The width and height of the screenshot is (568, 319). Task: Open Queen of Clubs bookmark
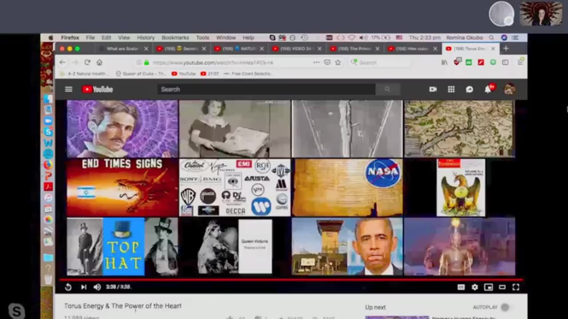pos(141,74)
